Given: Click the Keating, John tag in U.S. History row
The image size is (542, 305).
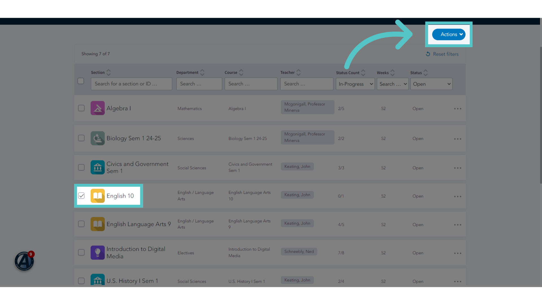Looking at the screenshot, I should (297, 280).
